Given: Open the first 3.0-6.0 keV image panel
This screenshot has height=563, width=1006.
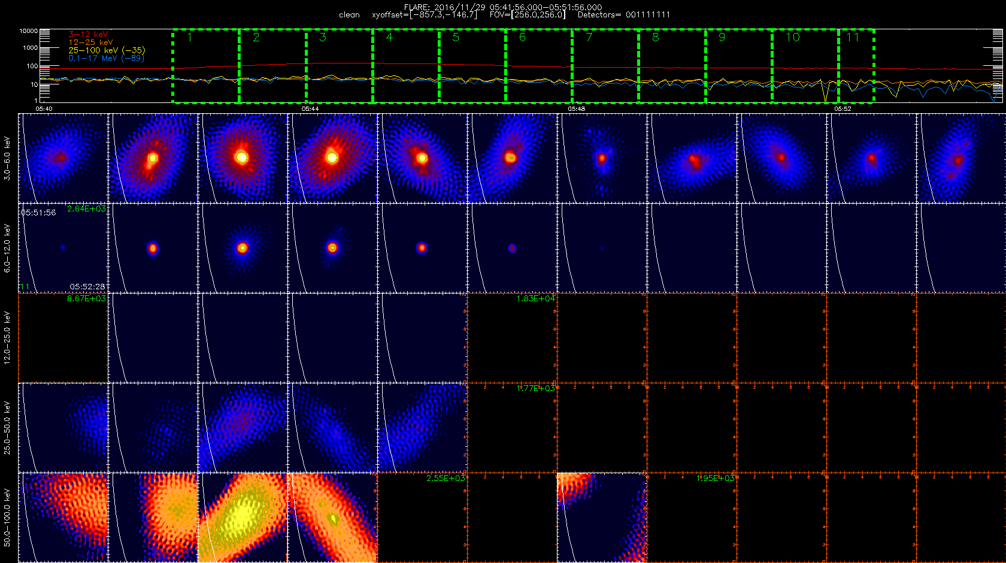Looking at the screenshot, I should (63, 158).
